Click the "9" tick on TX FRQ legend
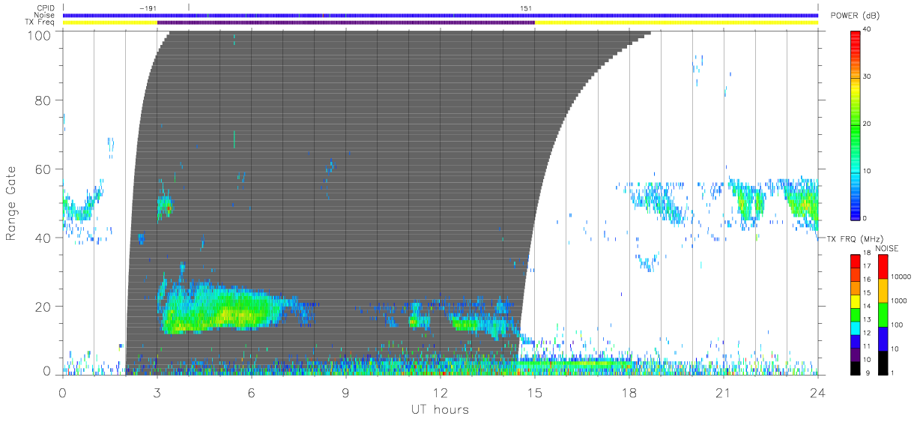 tap(868, 373)
